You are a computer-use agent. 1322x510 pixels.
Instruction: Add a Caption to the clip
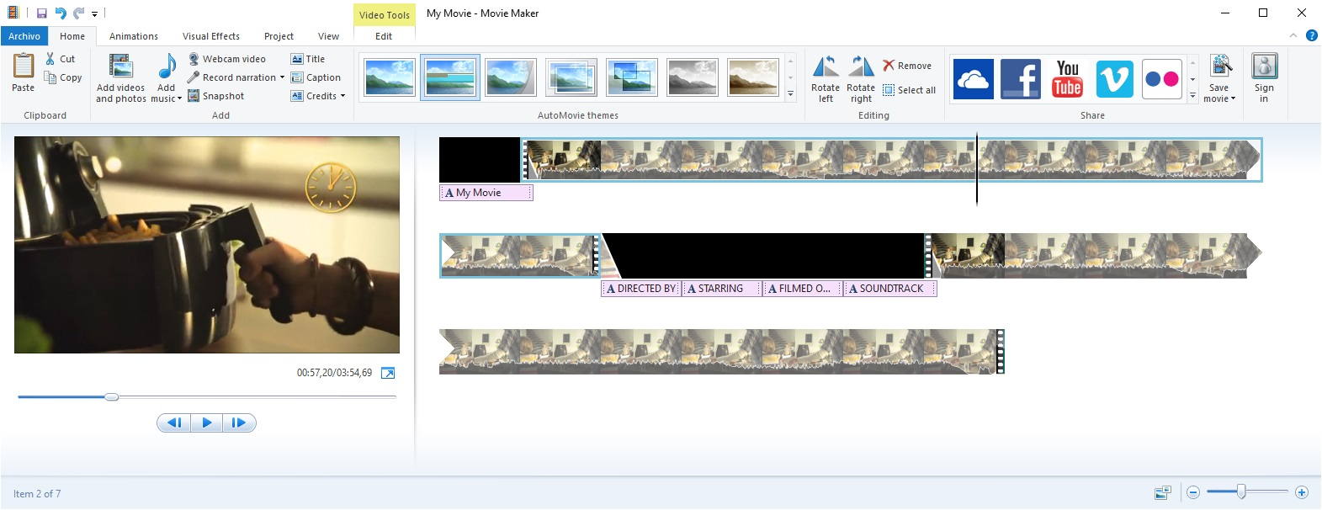tap(316, 77)
